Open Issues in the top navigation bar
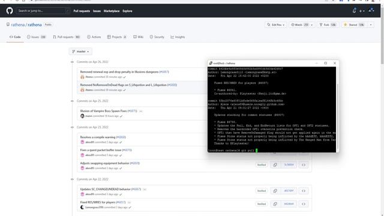 [97, 11]
